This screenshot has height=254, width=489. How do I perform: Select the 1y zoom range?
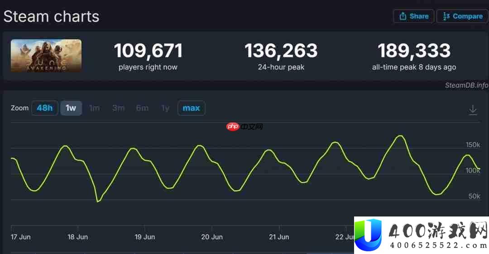tap(165, 108)
